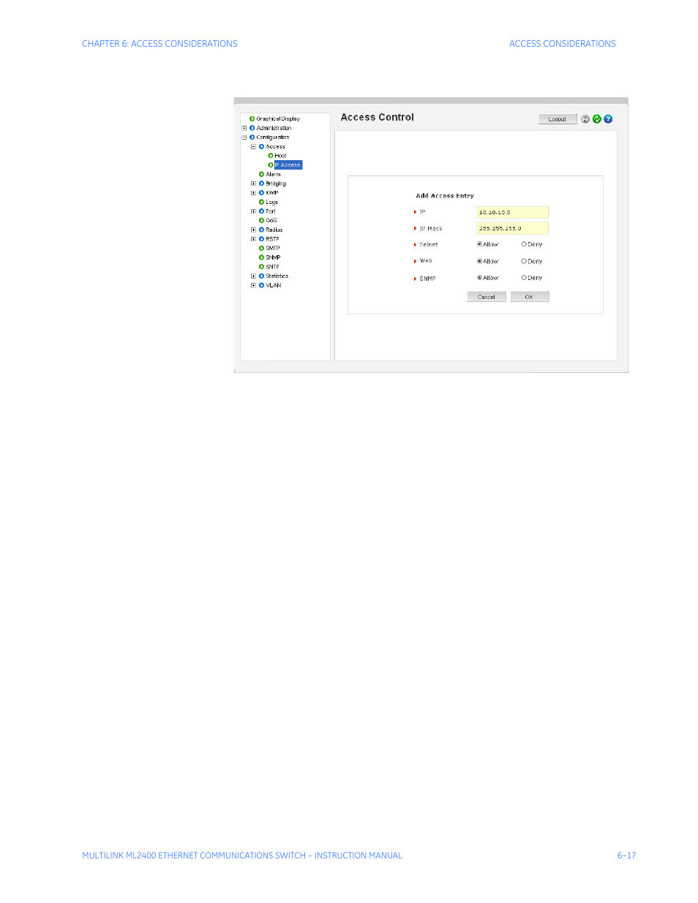698x903 pixels.
Task: Click the green icon beside Host
Action: (271, 156)
